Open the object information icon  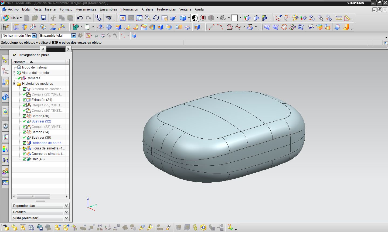tap(98, 18)
